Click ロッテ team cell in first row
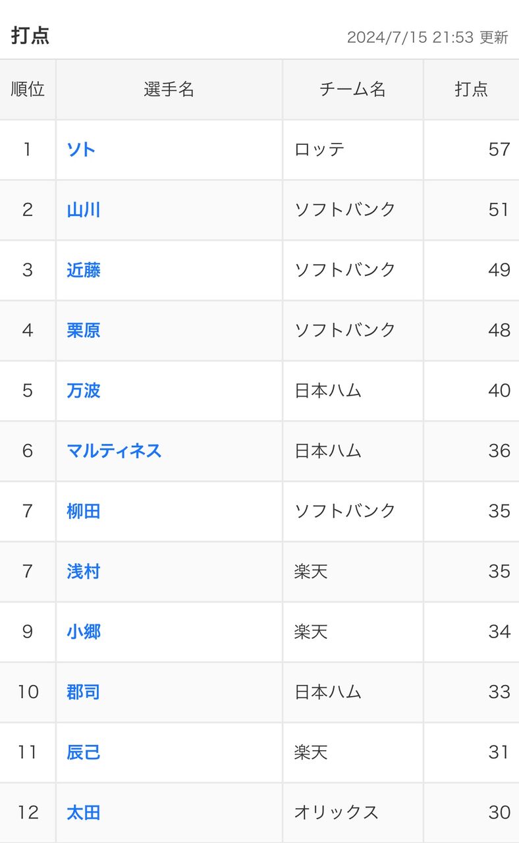This screenshot has height=843, width=519. point(353,150)
